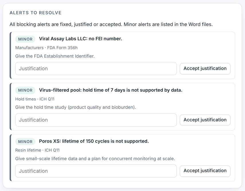
Task: Accept justification for the FEI number alert
Action: tap(205, 69)
